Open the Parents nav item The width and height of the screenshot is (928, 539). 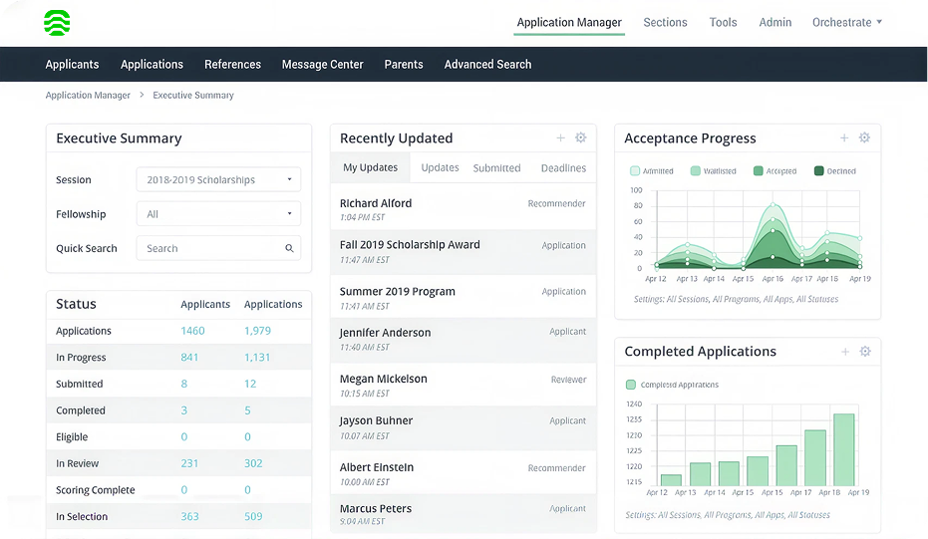click(404, 65)
